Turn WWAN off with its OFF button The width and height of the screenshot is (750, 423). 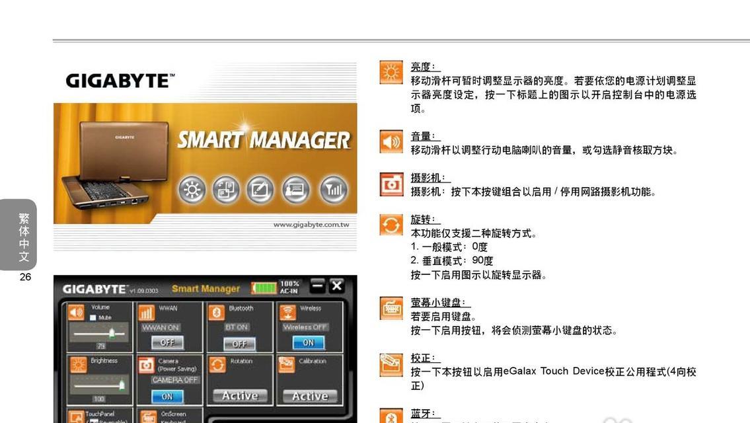[167, 342]
